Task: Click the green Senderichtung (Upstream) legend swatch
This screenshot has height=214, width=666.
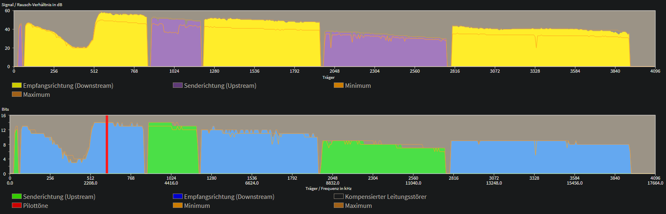Action: (17, 196)
